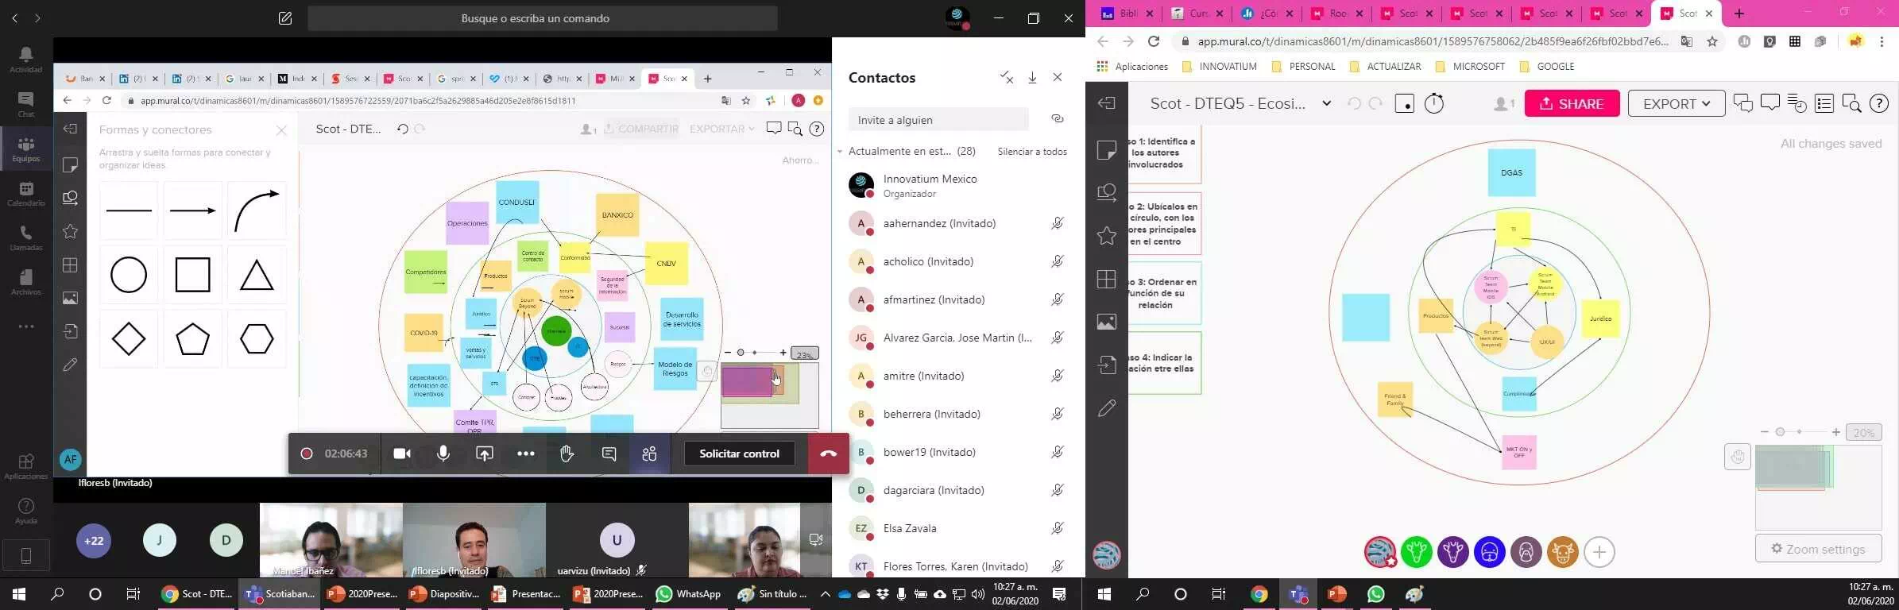Open shapes and connectors tool in right Mural sidebar
The width and height of the screenshot is (1899, 610).
[1106, 192]
